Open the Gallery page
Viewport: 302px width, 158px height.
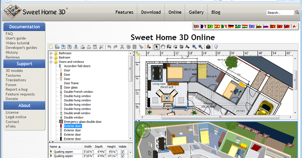(x=196, y=12)
